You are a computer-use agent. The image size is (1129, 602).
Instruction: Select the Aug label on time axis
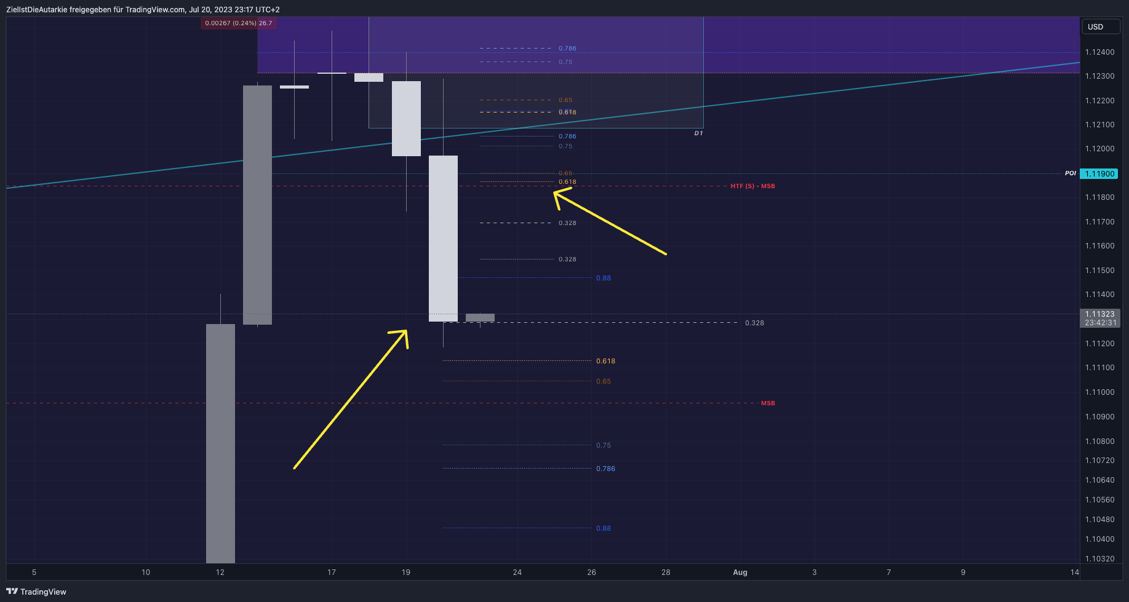pos(740,572)
